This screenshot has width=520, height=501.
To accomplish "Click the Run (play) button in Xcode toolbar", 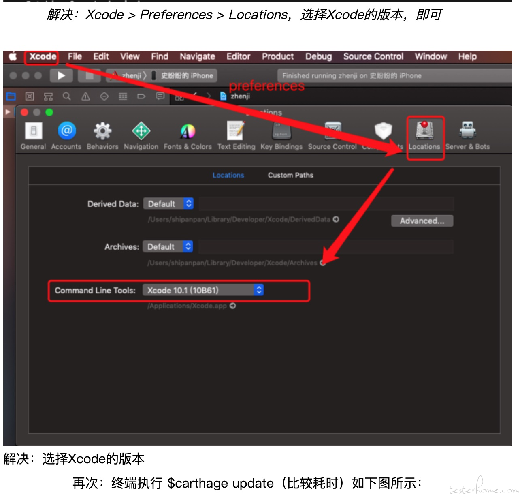I will tap(61, 75).
